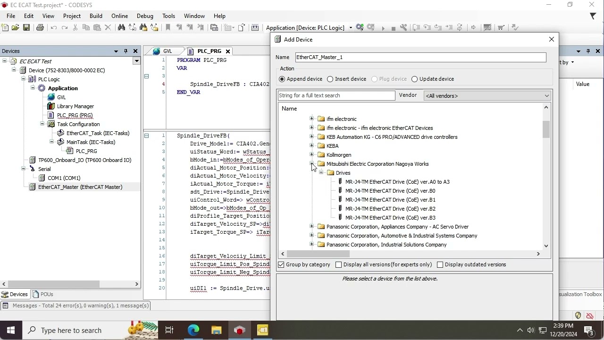Click the volume icon in system tray
This screenshot has height=340, width=604.
point(531,330)
